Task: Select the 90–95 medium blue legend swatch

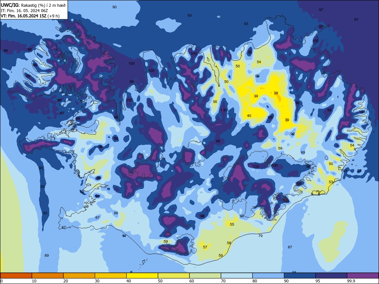Action: click(300, 276)
